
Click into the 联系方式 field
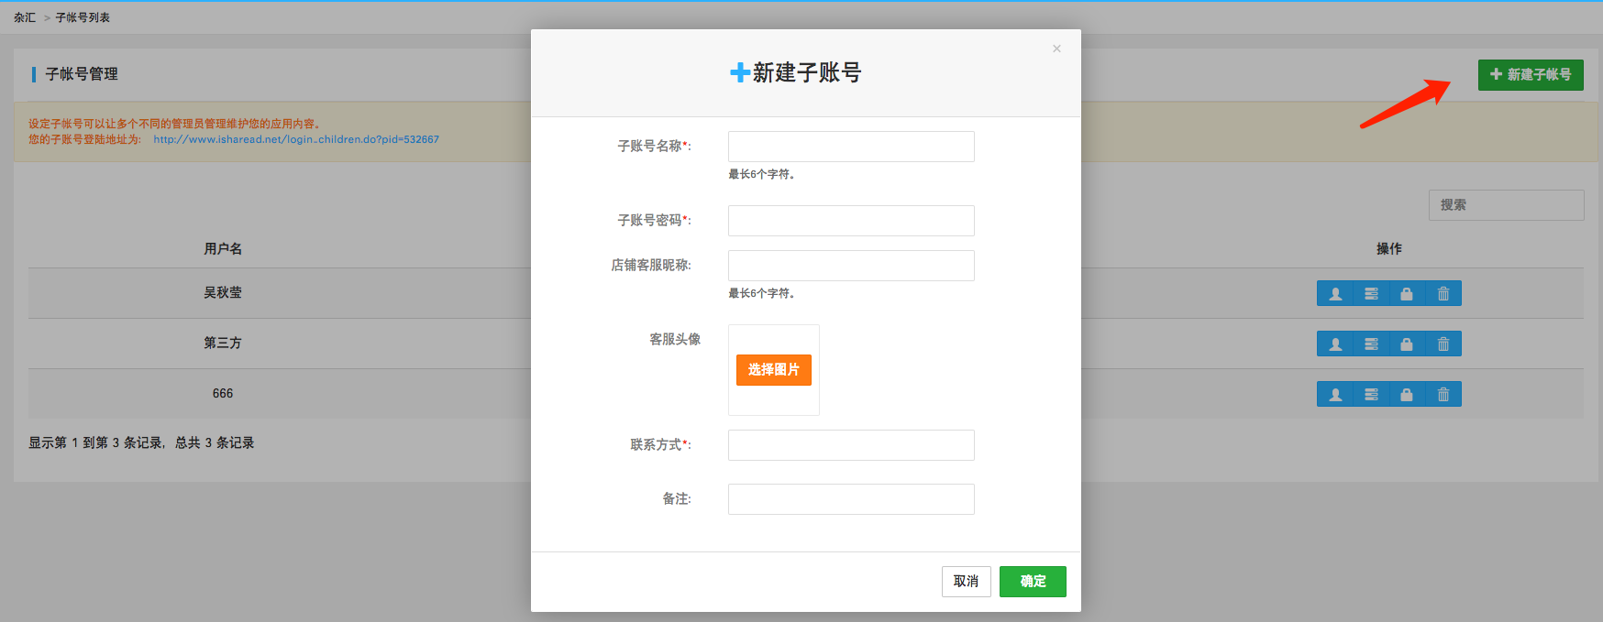pyautogui.click(x=850, y=445)
